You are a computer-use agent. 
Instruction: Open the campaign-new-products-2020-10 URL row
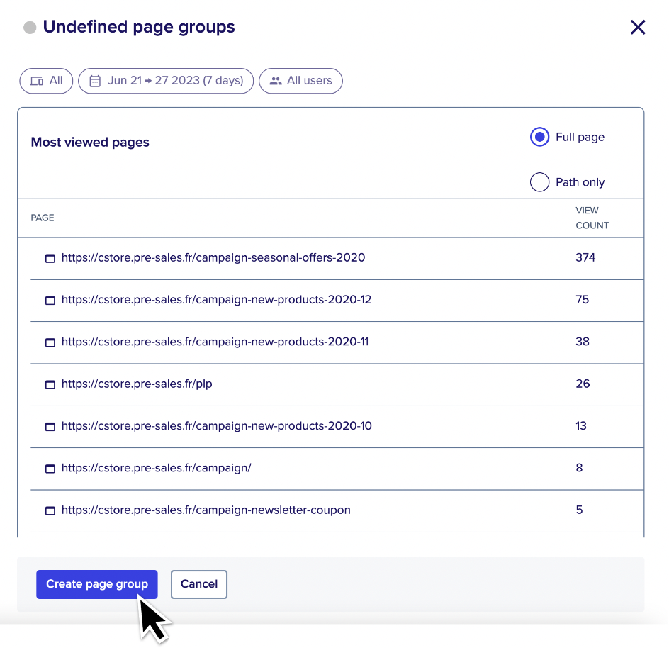tap(337, 427)
